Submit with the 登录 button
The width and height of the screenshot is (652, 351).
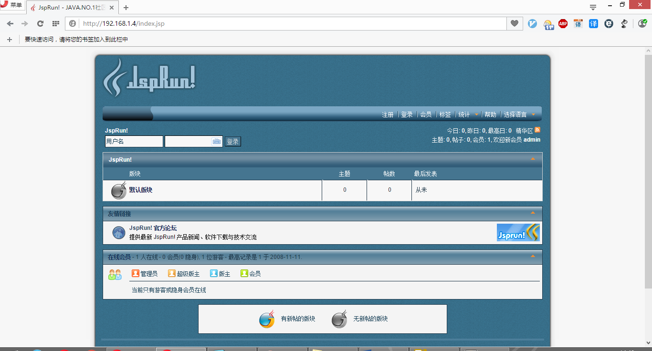pos(233,142)
